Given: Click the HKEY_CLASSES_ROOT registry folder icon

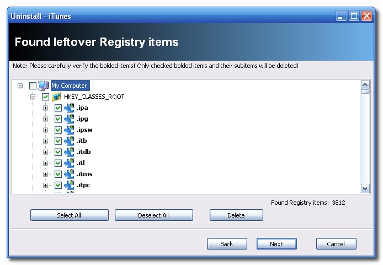Looking at the screenshot, I should click(56, 97).
